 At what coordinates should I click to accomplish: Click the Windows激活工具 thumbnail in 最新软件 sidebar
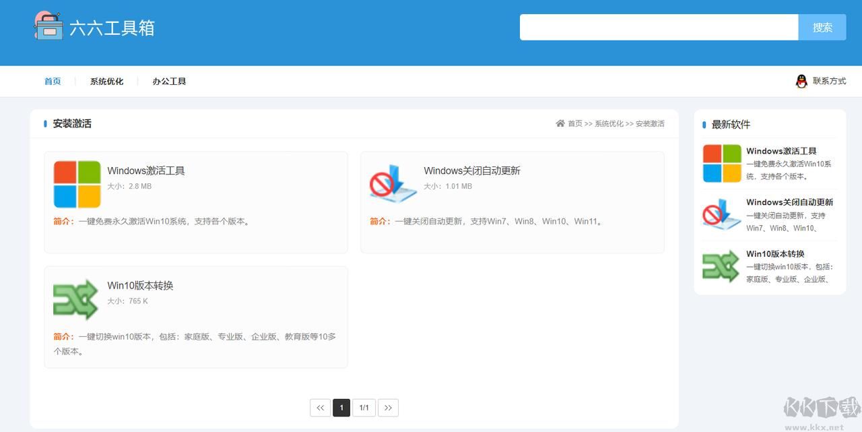(722, 163)
